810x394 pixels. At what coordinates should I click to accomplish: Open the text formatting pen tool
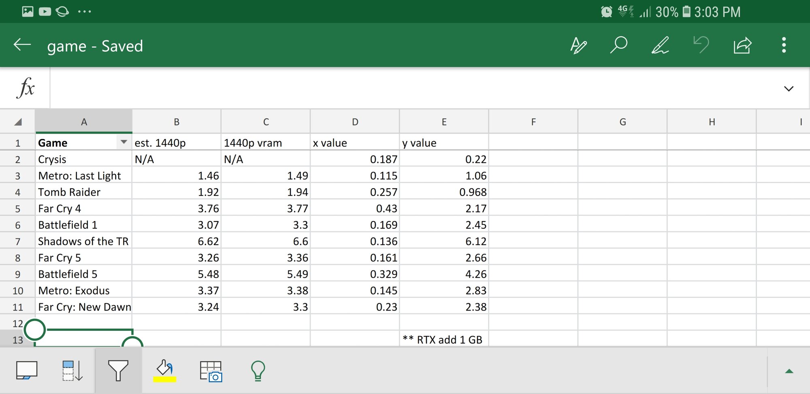point(578,45)
